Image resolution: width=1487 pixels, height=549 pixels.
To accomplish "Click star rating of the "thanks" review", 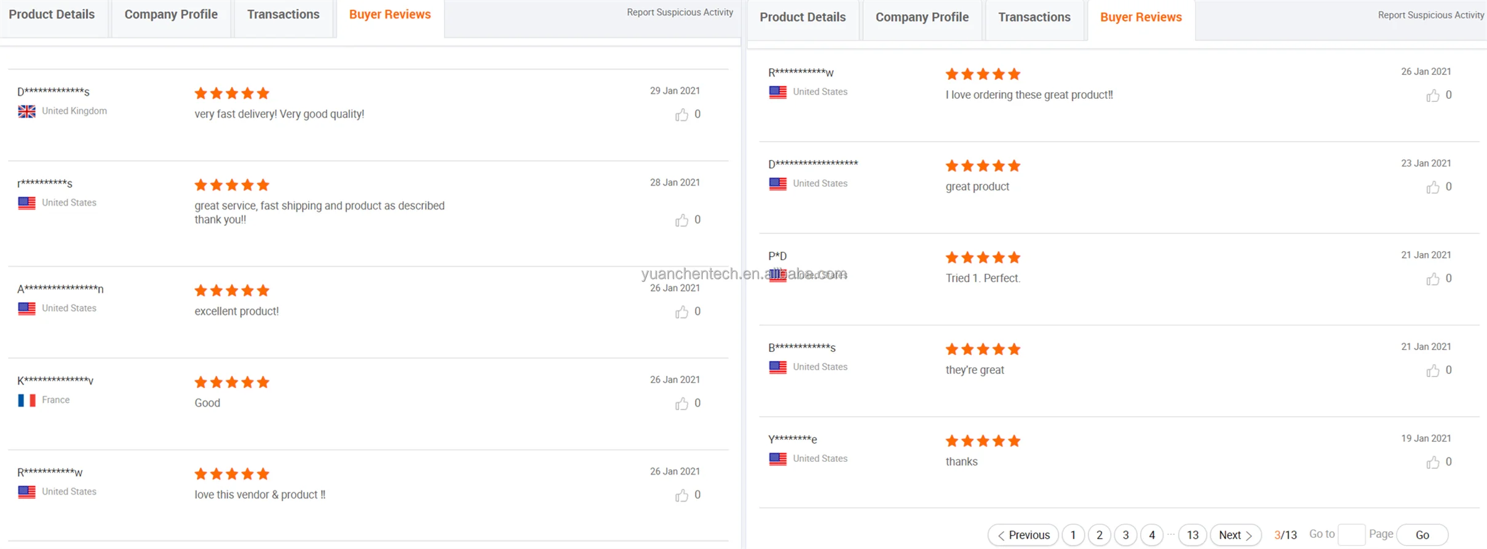I will coord(983,441).
